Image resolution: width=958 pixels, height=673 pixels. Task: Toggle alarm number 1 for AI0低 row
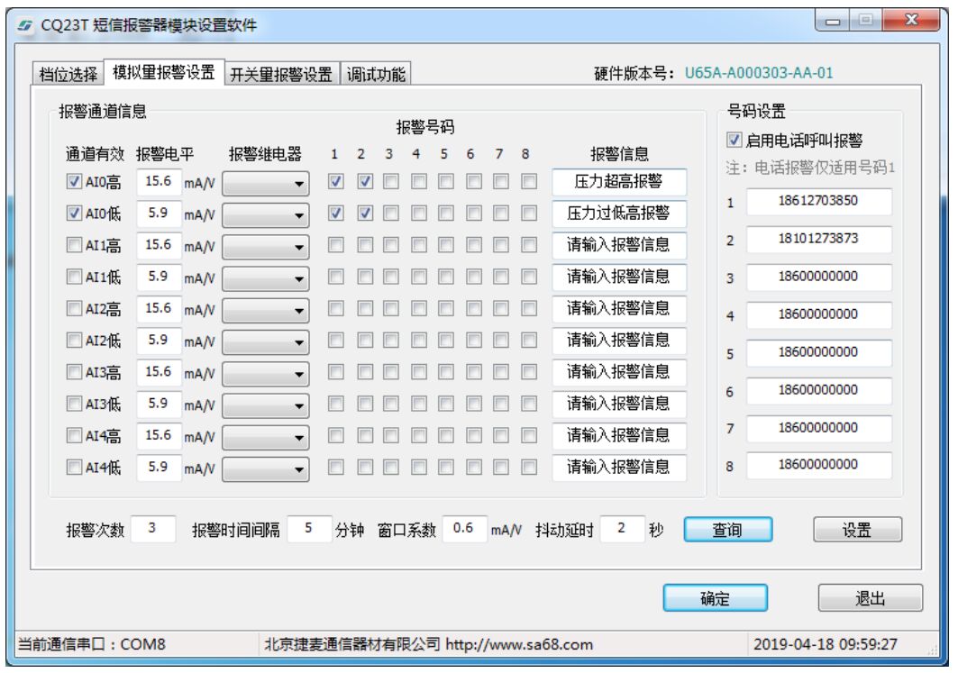(335, 214)
